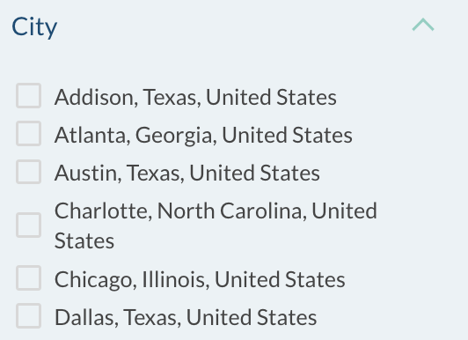Click the City section heading
This screenshot has height=340, width=468.
click(x=34, y=27)
